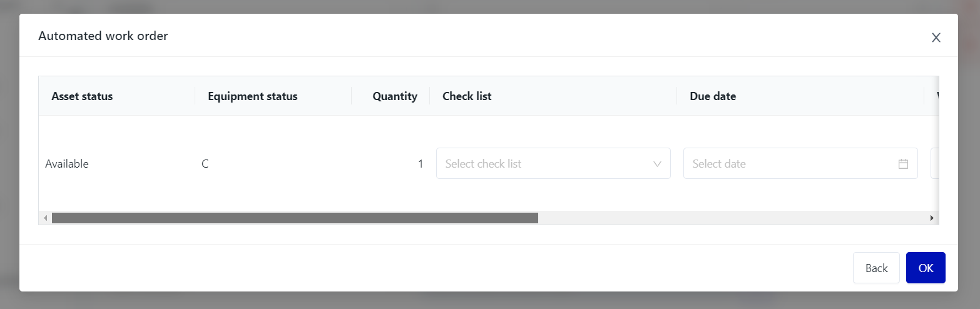Click the Automated work order dialog title
This screenshot has width=980, height=309.
103,36
